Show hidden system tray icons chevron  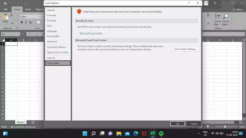tap(199, 133)
